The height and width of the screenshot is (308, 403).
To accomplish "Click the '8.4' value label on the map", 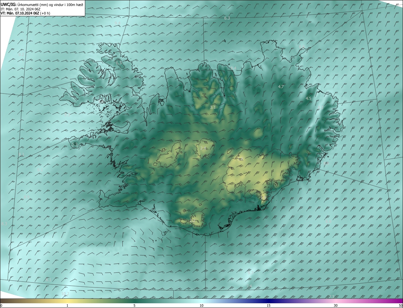I will pyautogui.click(x=233, y=68).
